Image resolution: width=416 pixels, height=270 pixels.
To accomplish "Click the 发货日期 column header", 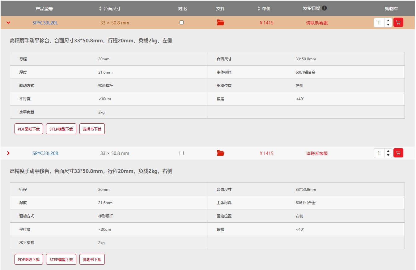I will click(312, 8).
